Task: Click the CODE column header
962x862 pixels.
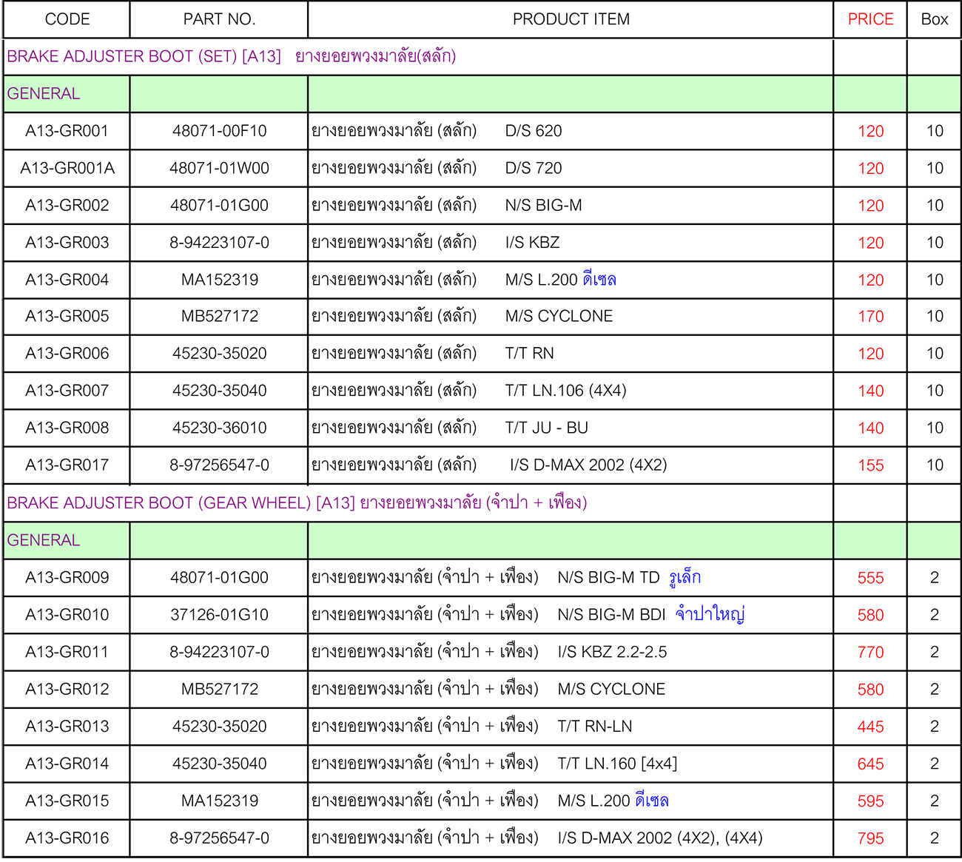Action: click(67, 19)
